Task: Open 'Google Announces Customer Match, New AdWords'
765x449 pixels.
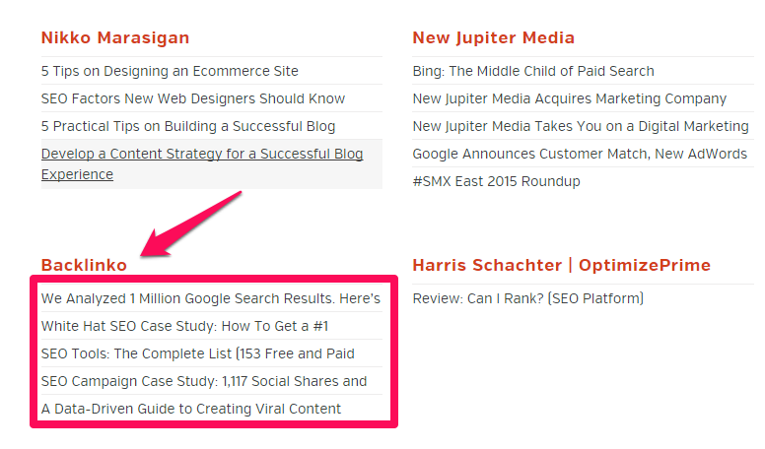Action: pos(580,154)
